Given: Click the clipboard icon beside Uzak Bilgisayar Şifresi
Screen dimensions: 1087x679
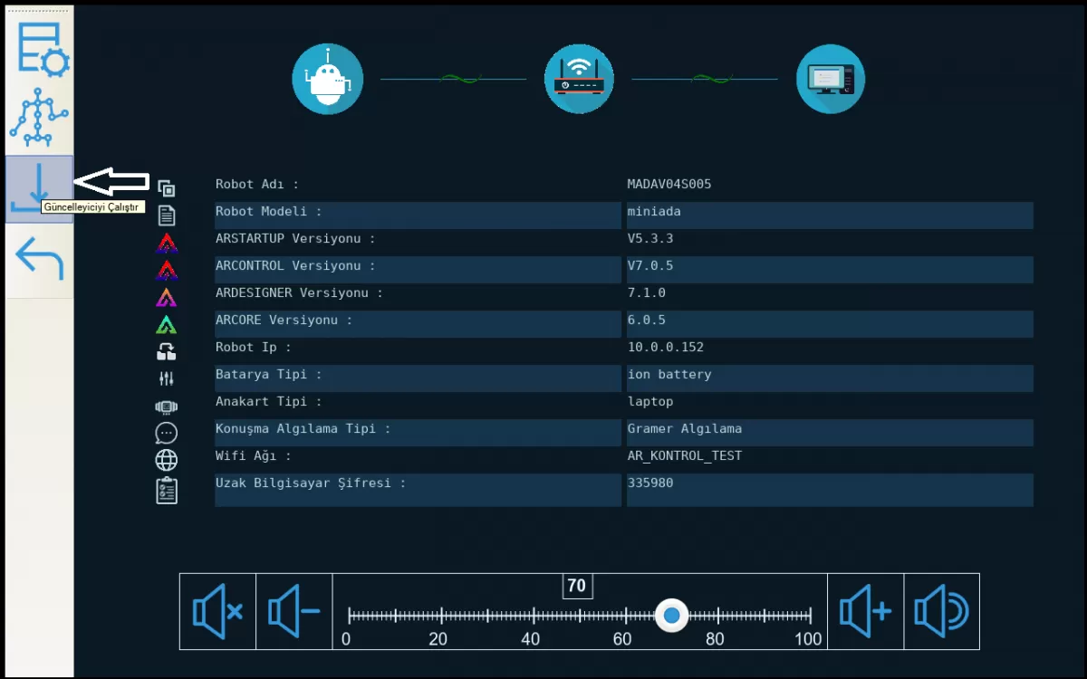Looking at the screenshot, I should coord(167,490).
